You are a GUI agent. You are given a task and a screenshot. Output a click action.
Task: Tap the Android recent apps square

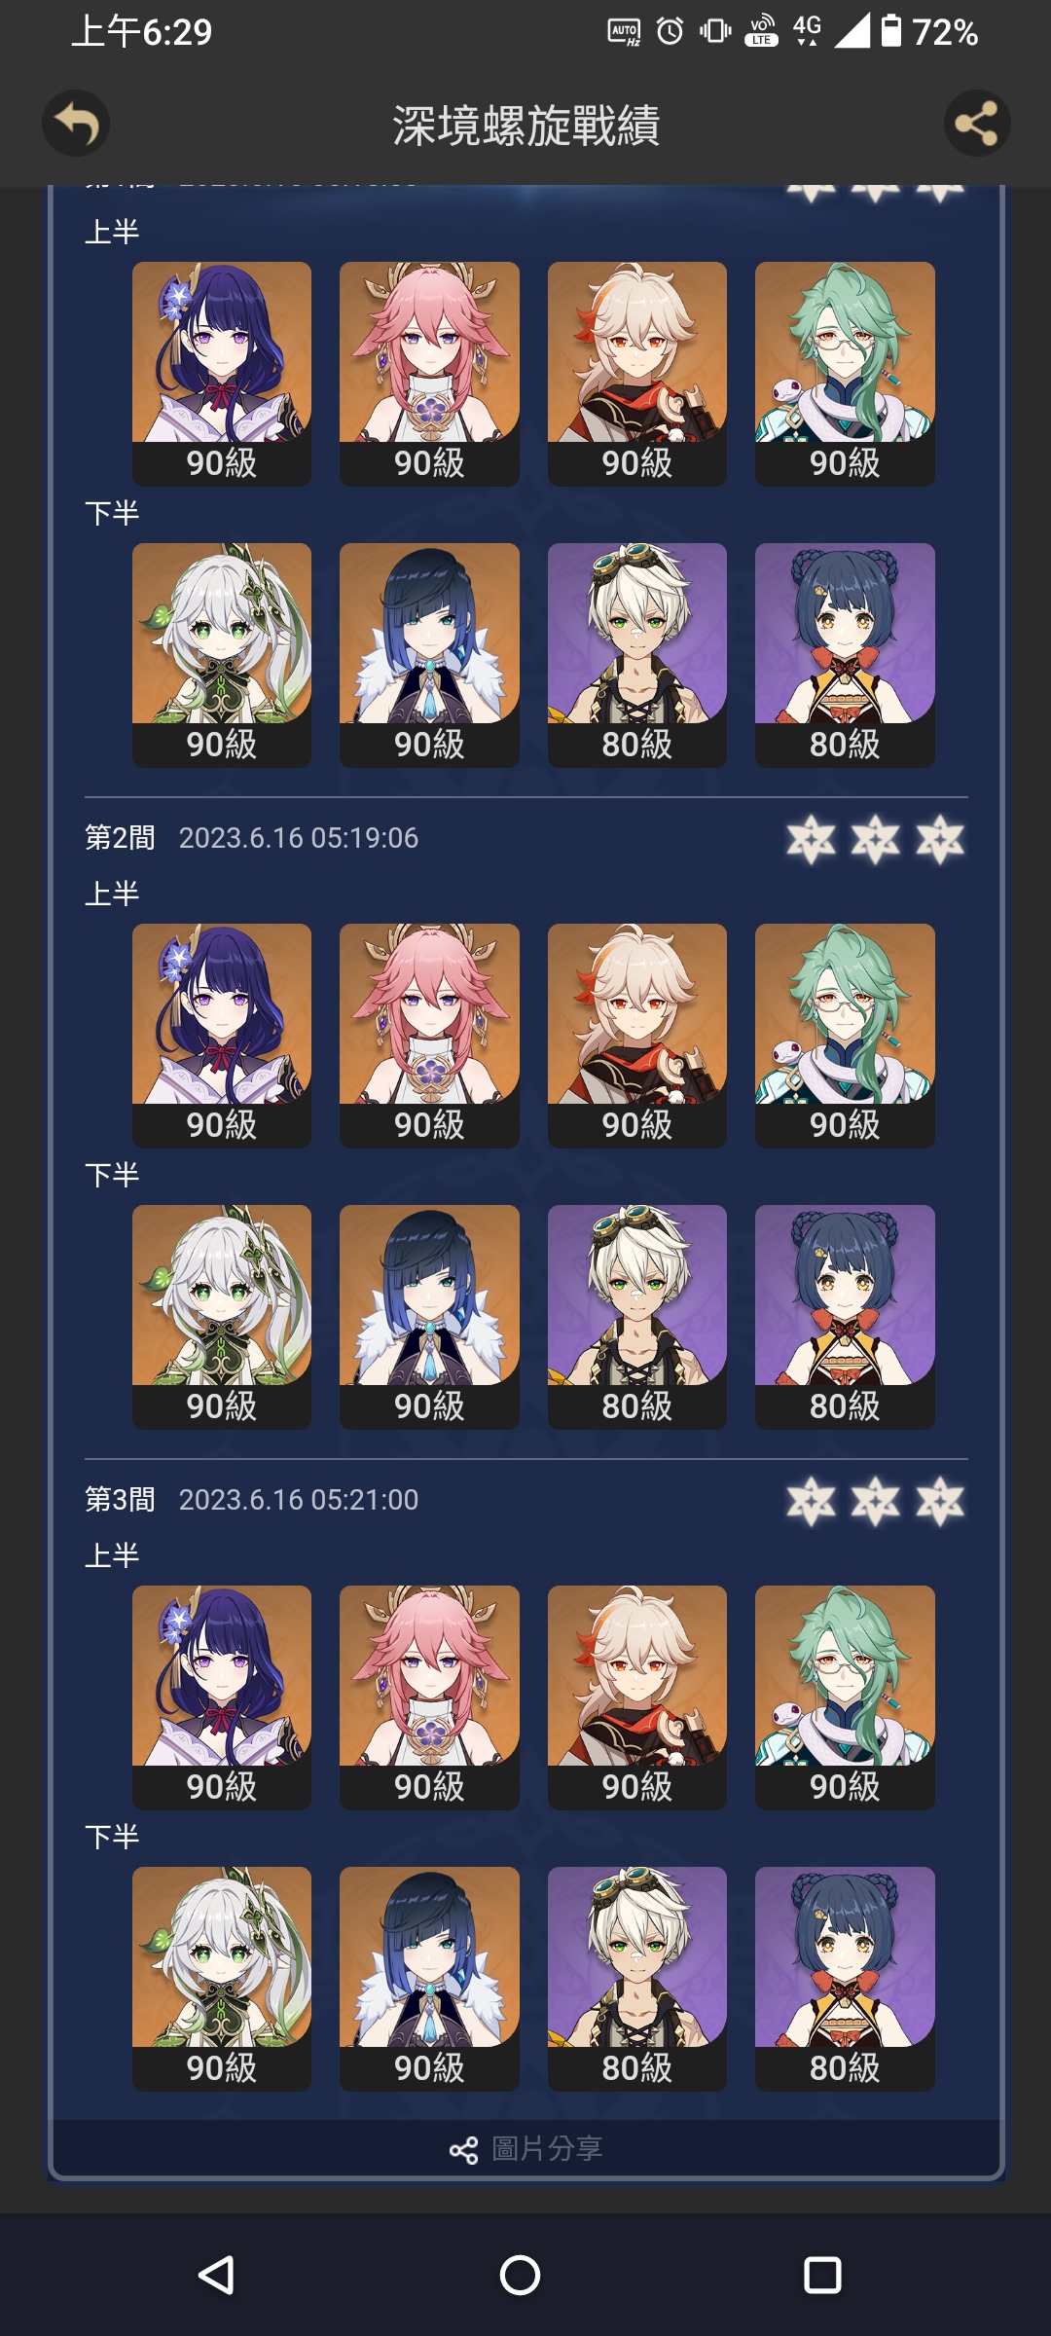point(822,2276)
